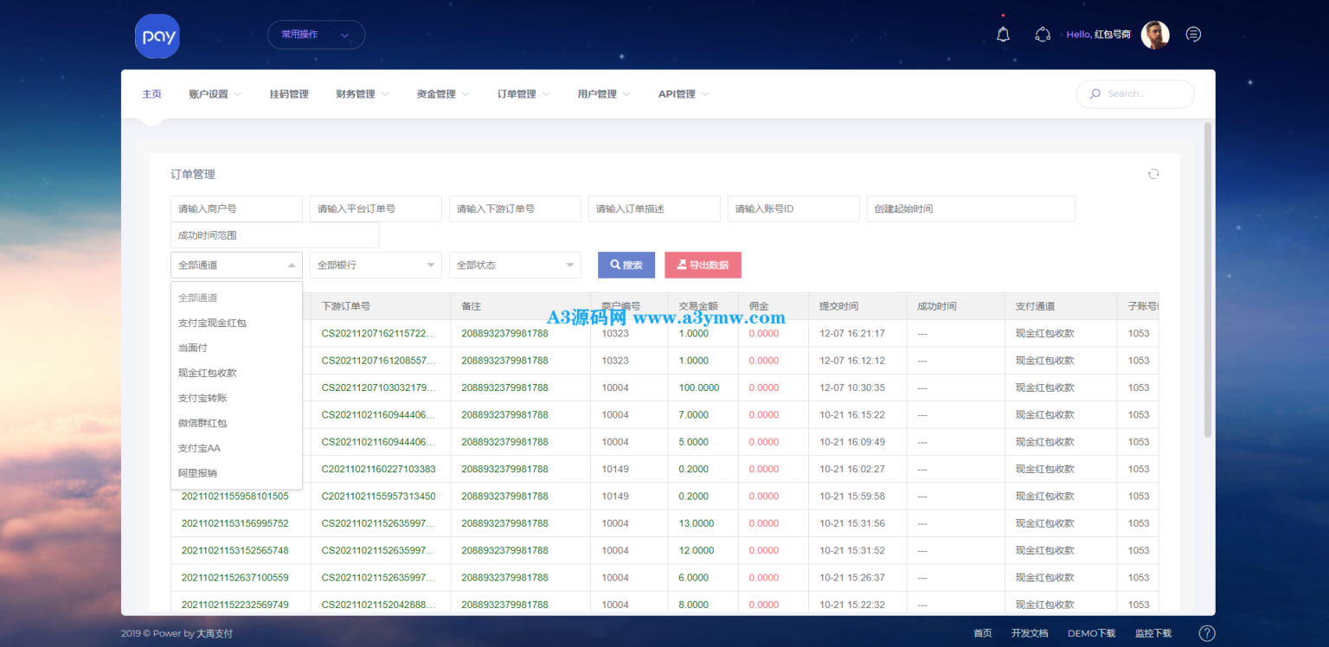Click the magnifier icon in the Search box
The width and height of the screenshot is (1329, 647).
(1095, 94)
